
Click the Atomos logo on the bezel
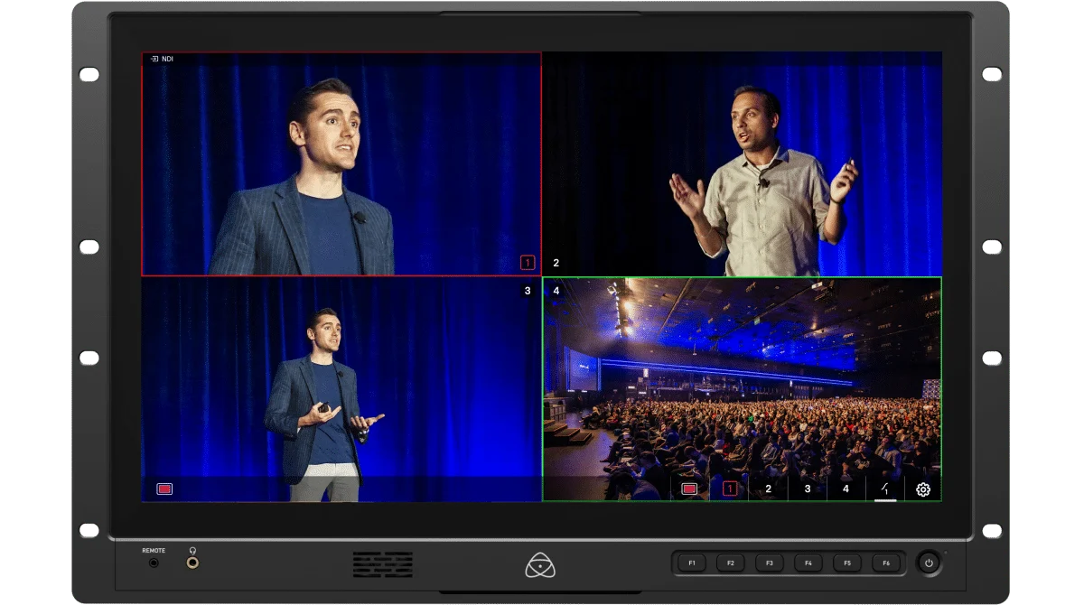tap(540, 564)
